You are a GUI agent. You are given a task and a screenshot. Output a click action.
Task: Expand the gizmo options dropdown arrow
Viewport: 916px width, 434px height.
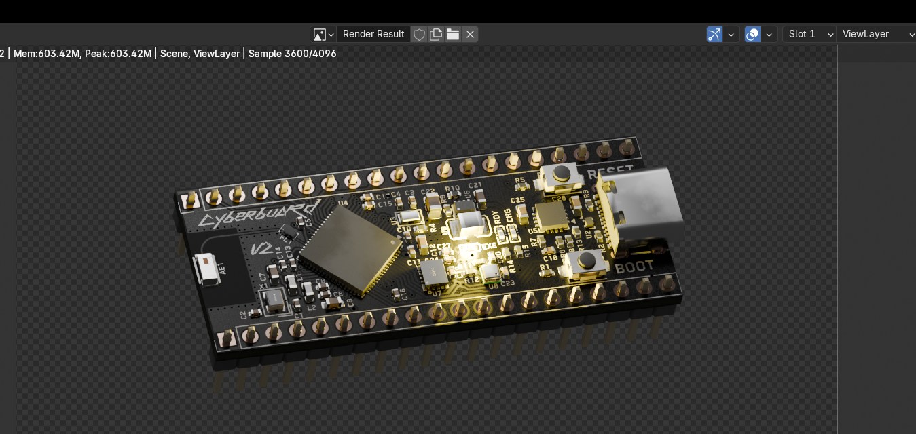[x=731, y=34]
